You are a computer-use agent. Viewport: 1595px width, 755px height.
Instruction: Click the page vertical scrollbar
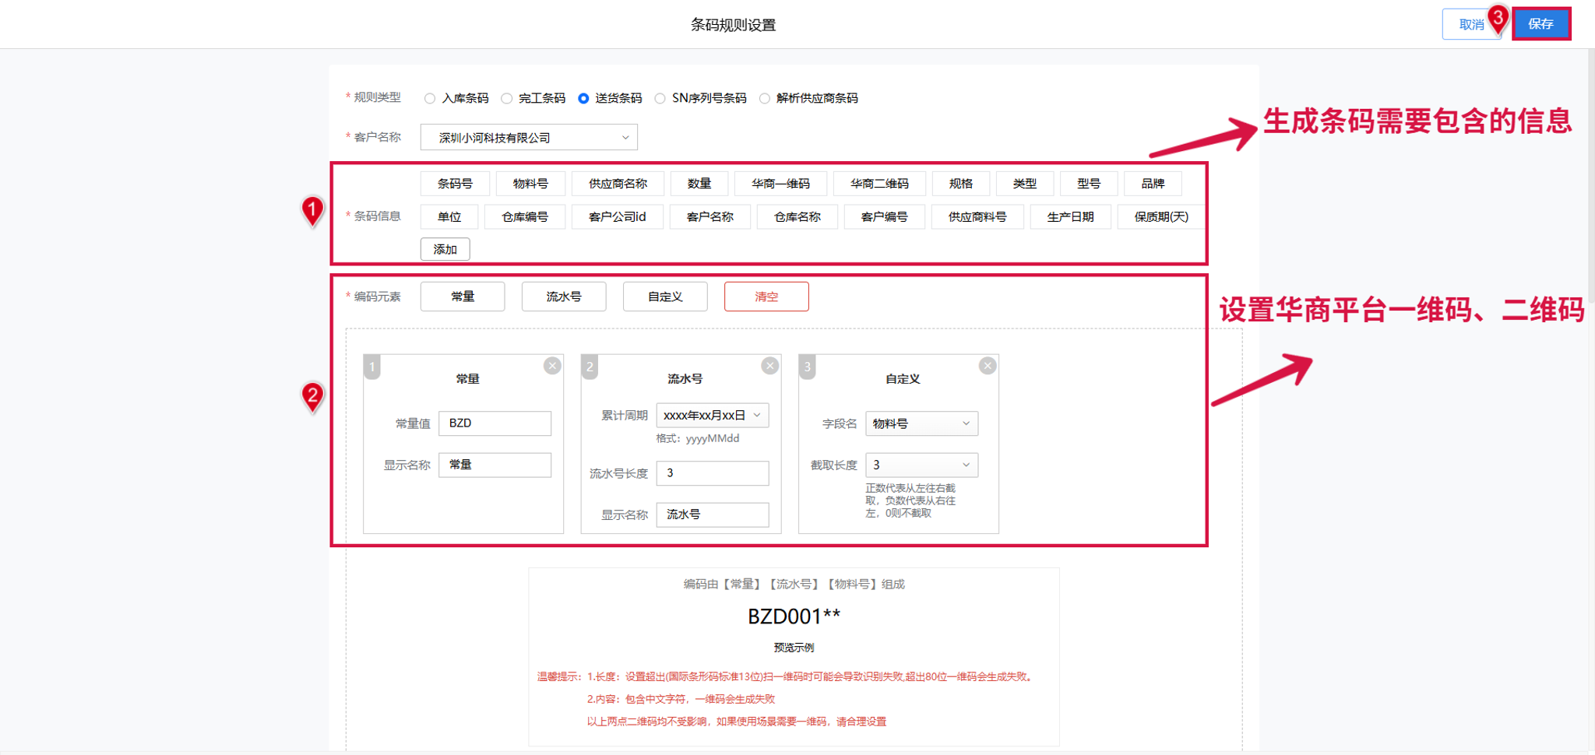[x=1591, y=175]
